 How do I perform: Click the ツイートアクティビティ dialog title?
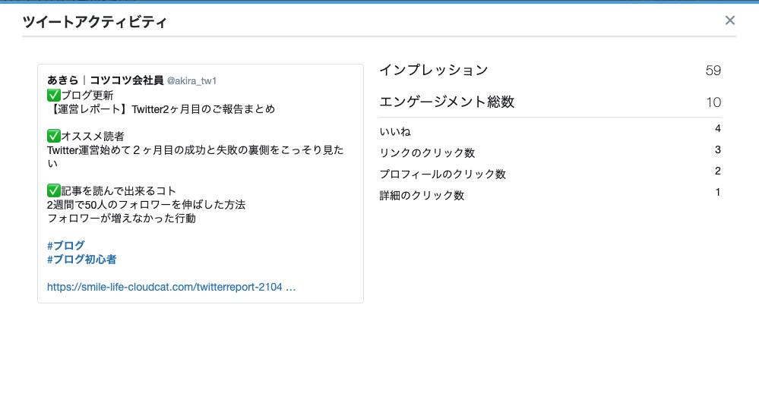pos(95,22)
